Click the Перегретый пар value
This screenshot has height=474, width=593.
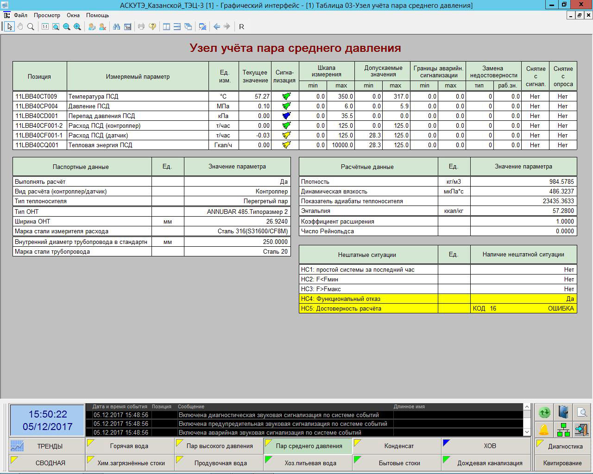(x=265, y=201)
